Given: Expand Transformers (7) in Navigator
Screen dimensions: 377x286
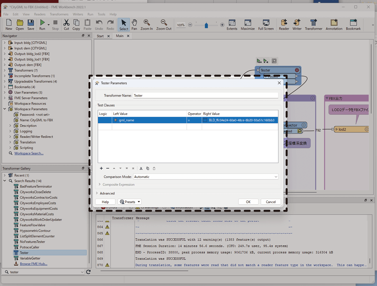Looking at the screenshot, I should coord(5,70).
